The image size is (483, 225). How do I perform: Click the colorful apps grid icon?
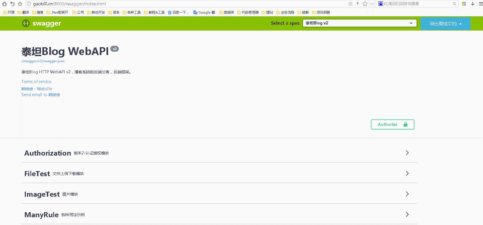pos(464,4)
